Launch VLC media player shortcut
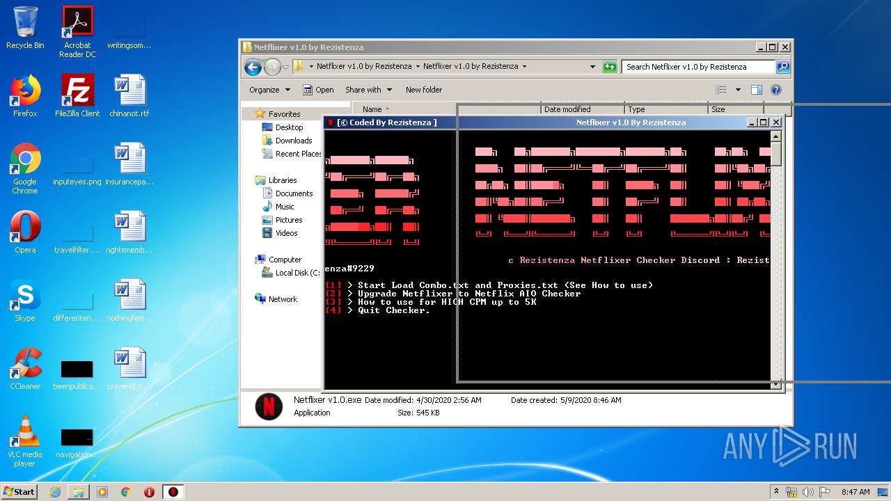891x501 pixels. coord(25,441)
